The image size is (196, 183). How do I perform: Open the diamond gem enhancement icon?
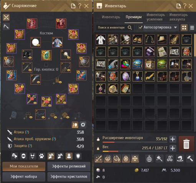(x=108, y=158)
